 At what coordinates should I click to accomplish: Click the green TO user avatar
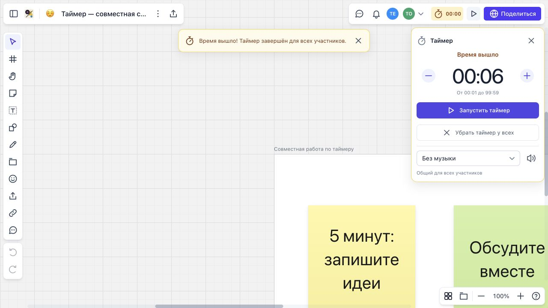[409, 14]
